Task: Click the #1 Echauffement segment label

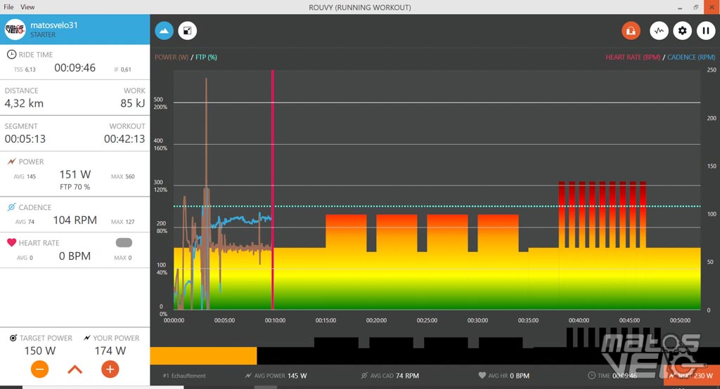Action: click(x=184, y=376)
